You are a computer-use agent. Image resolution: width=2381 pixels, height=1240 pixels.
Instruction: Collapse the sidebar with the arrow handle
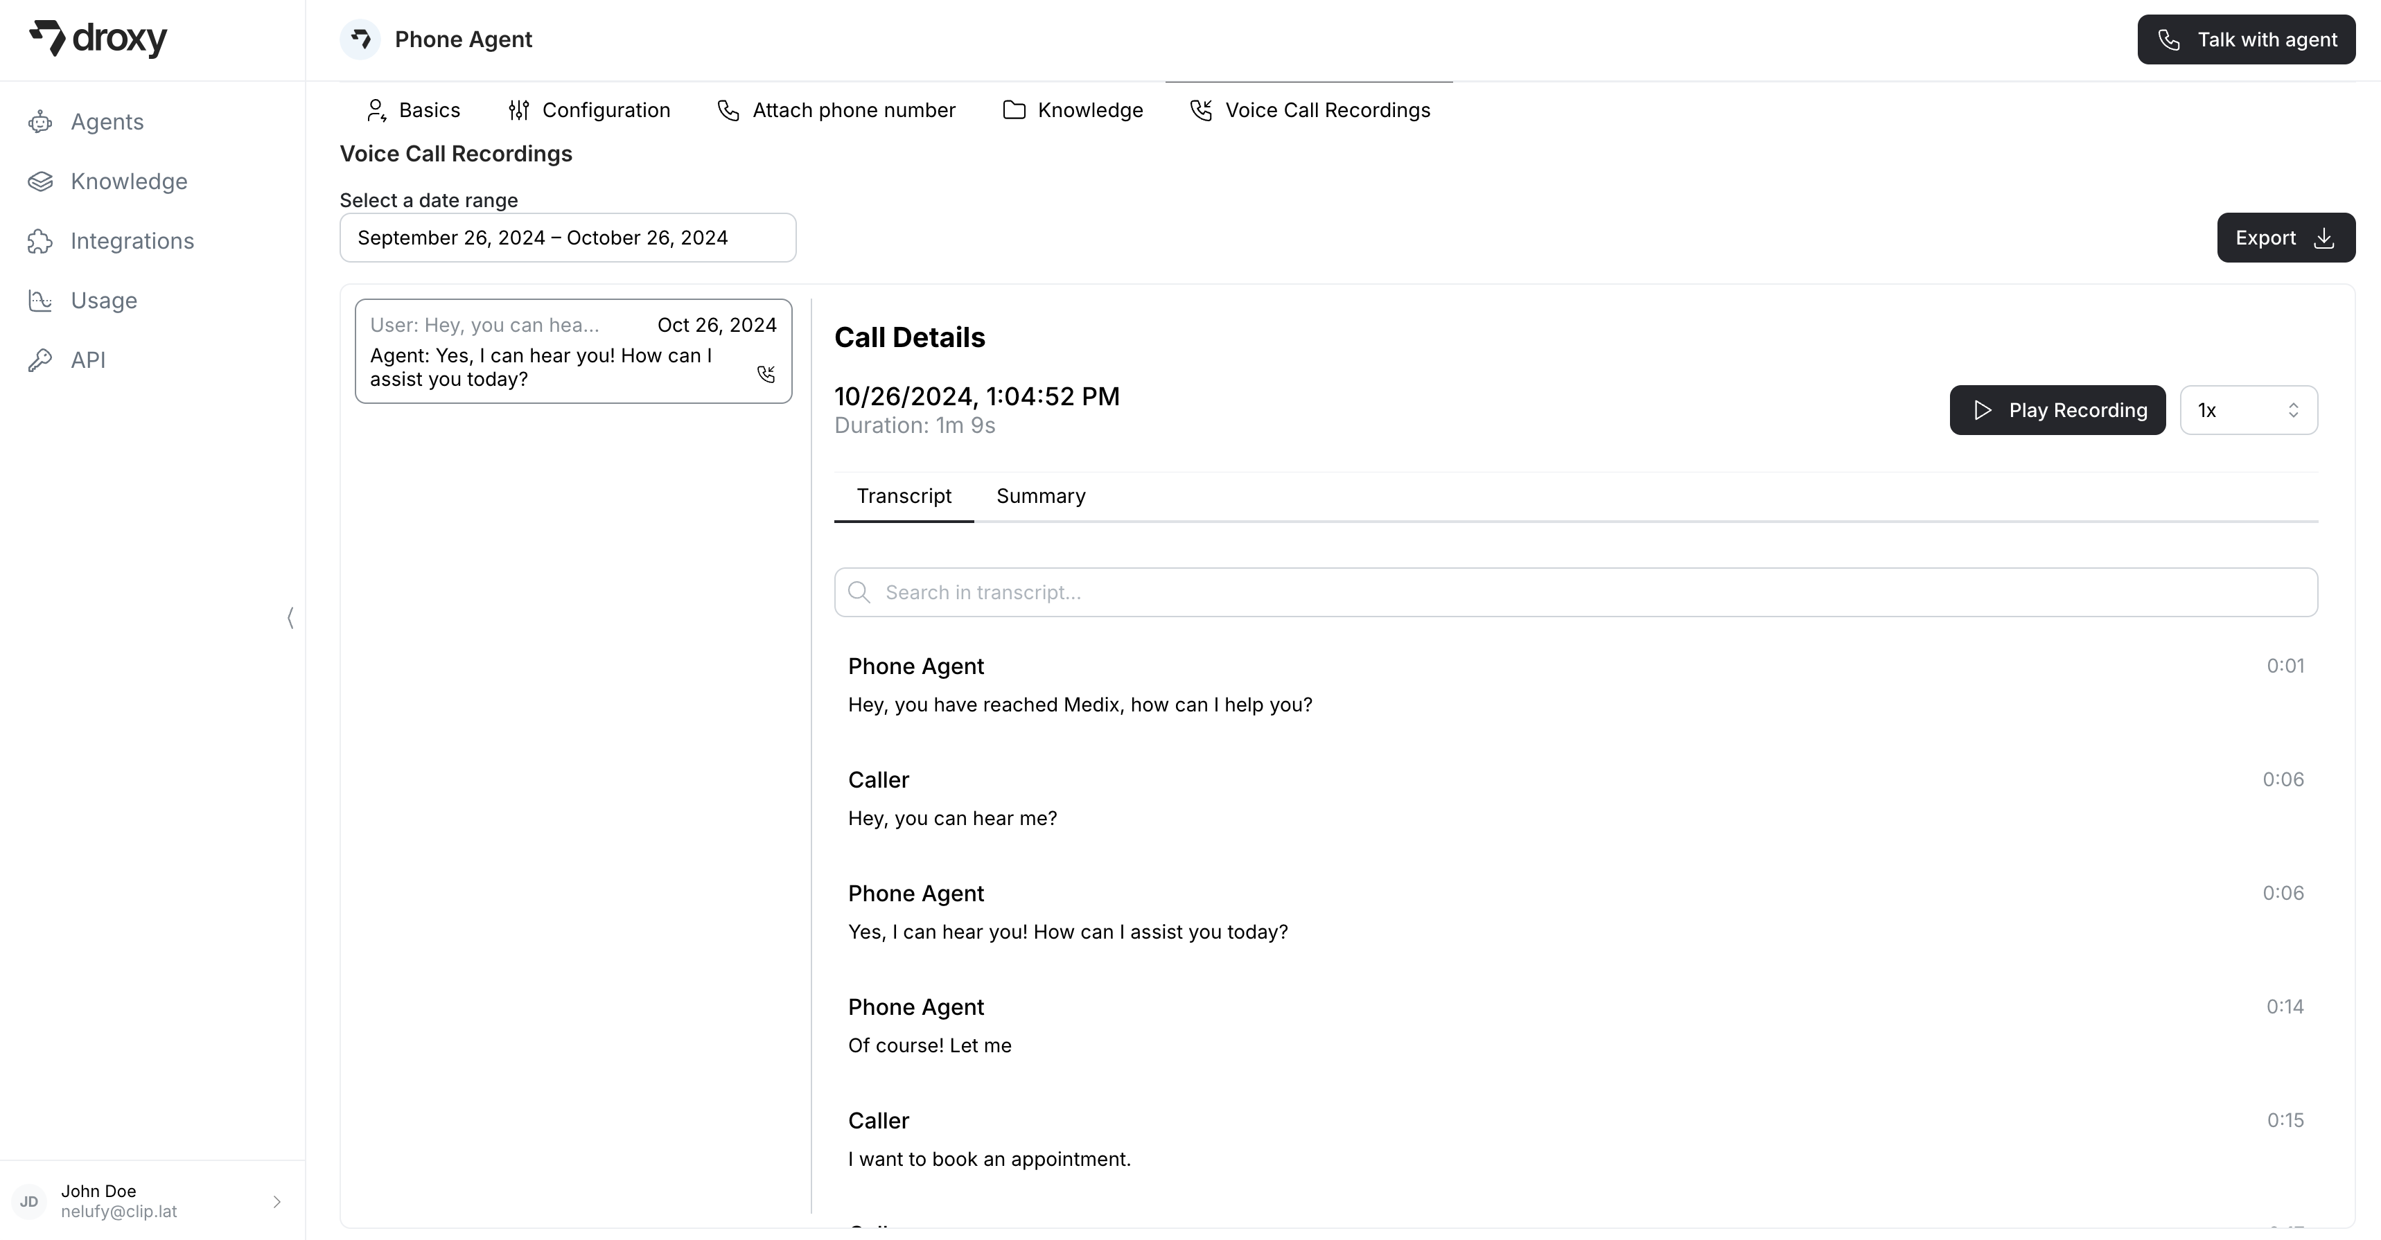[x=290, y=618]
